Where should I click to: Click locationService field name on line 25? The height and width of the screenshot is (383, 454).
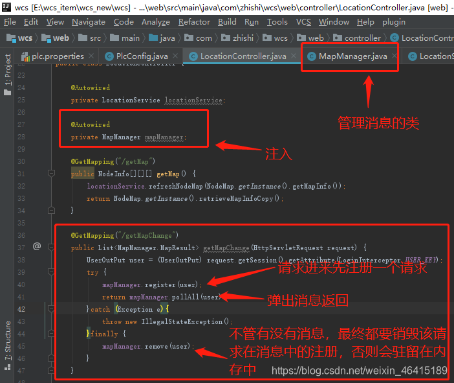click(x=193, y=100)
